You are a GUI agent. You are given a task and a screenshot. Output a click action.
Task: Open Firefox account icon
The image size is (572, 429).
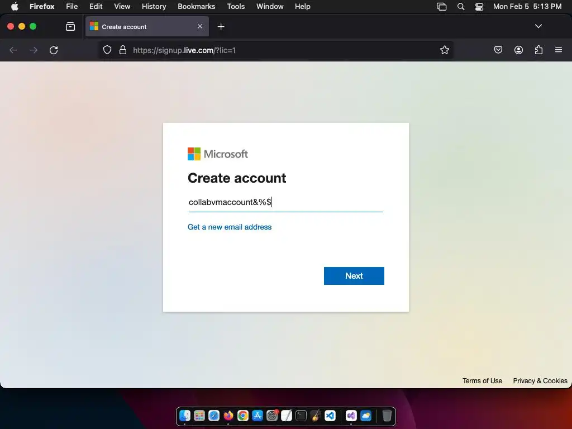click(x=518, y=50)
